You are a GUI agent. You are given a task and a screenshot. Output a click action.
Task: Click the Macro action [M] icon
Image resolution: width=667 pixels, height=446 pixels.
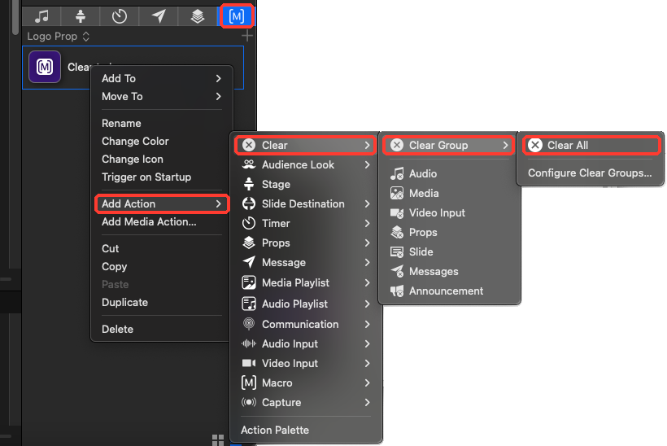click(x=249, y=383)
